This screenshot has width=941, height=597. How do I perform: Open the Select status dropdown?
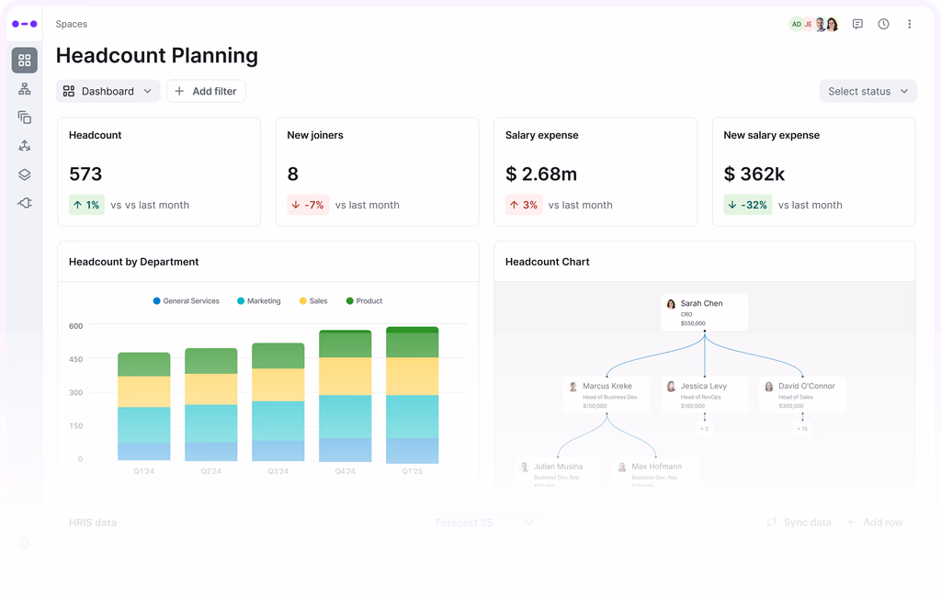867,91
